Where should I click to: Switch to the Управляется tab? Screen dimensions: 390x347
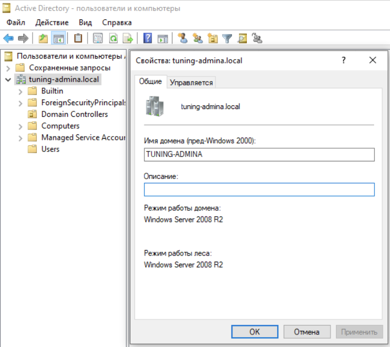(x=191, y=82)
